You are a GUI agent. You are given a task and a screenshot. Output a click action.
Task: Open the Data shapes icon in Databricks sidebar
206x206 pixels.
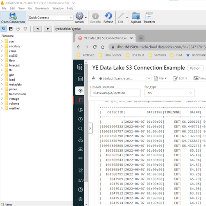pos(80,140)
